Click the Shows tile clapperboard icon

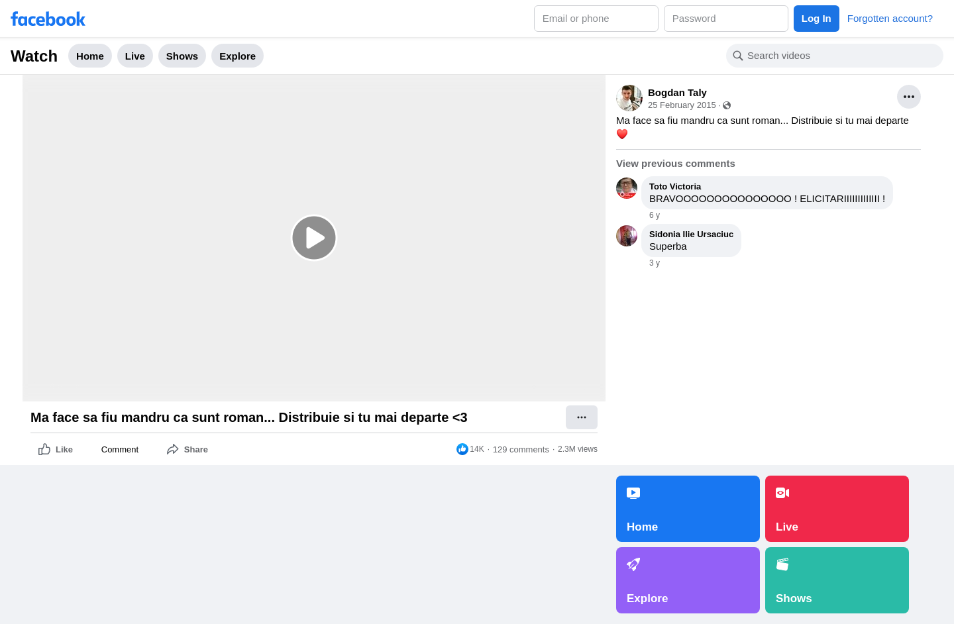pos(782,564)
